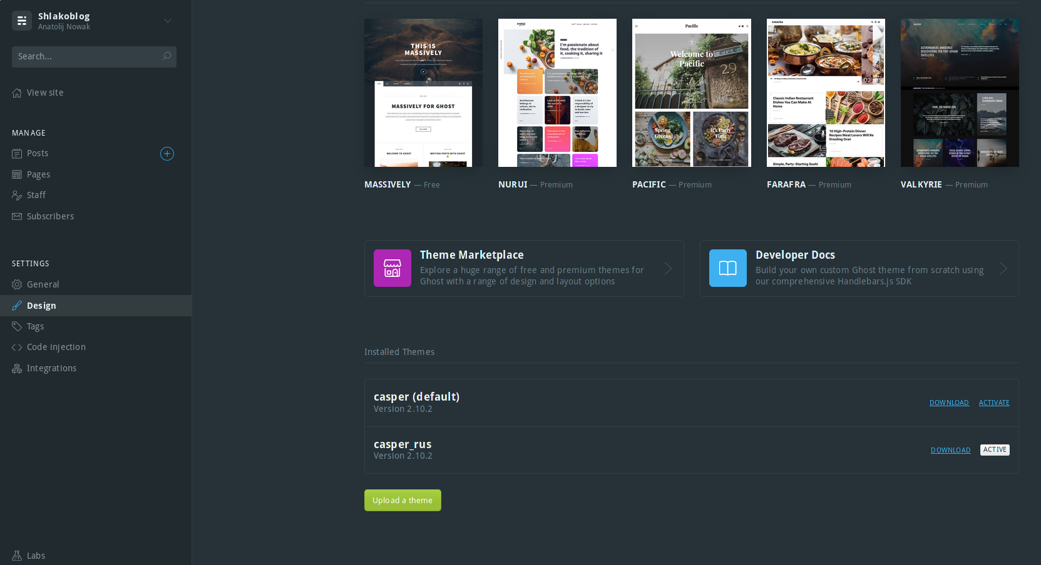The width and height of the screenshot is (1041, 565).
Task: Click the casper (default) theme name
Action: 416,397
